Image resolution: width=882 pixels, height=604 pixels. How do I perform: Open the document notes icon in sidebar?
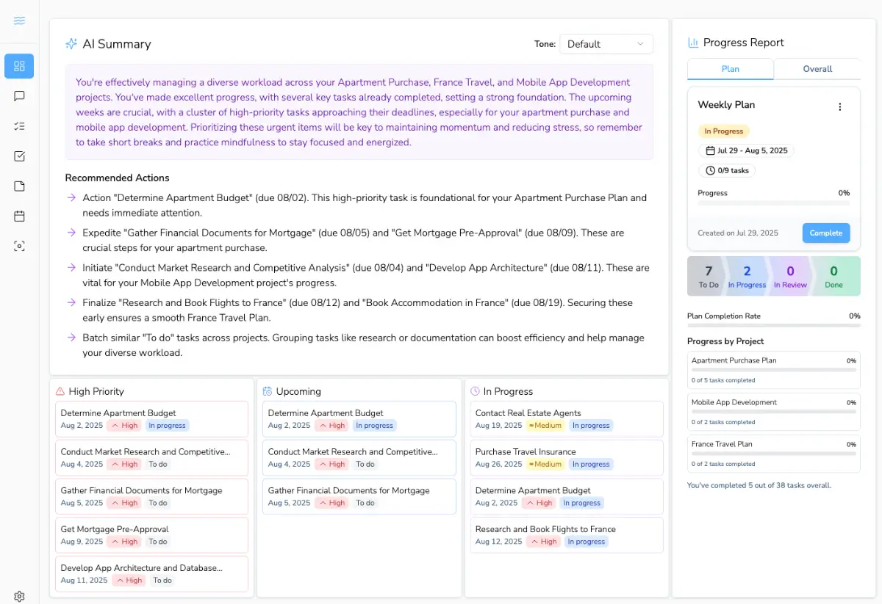[x=19, y=186]
